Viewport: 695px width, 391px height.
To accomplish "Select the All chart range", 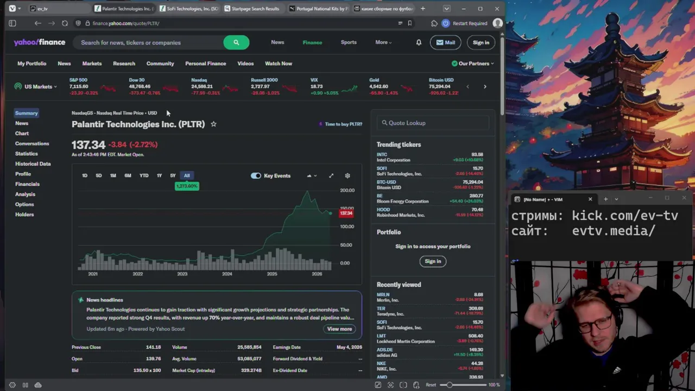I will 187,175.
